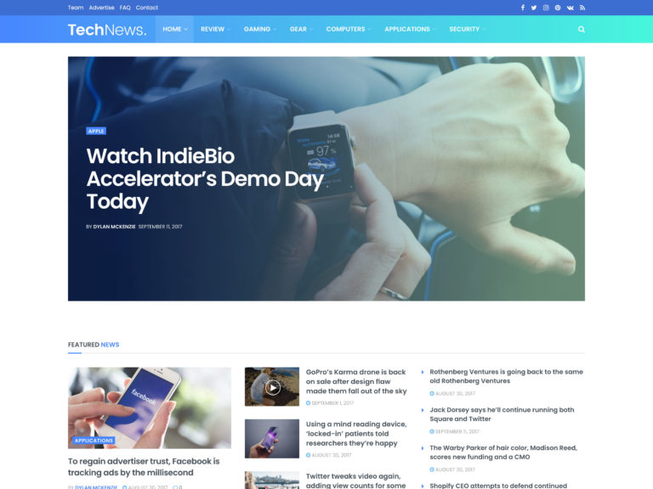This screenshot has width=653, height=489.
Task: Open the Twitter social icon
Action: pos(534,8)
